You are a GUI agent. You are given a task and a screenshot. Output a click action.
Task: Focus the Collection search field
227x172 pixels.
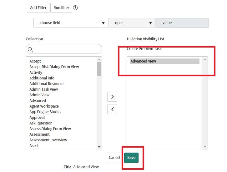[x=64, y=49]
